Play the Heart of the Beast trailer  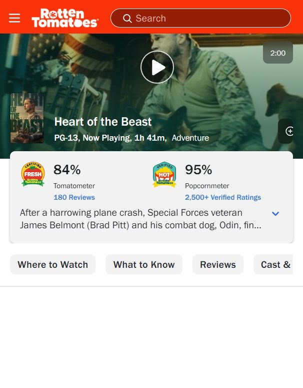coord(157,67)
